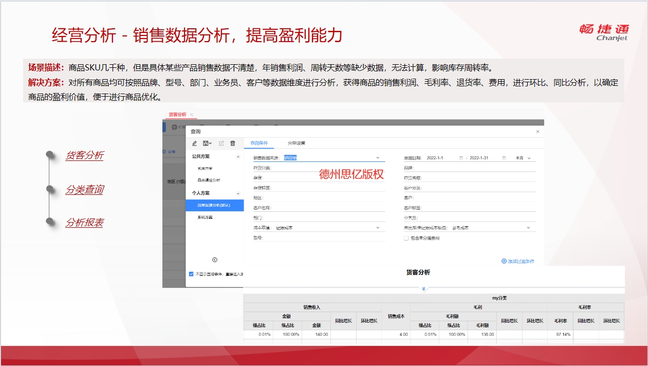
Task: Open the 分析报表 slide link
Action: 84,223
